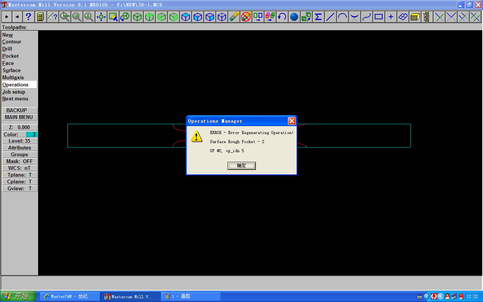Change the Gview: T setting

click(x=20, y=188)
